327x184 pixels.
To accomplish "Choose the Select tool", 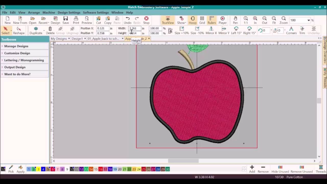I will click(x=5, y=30).
